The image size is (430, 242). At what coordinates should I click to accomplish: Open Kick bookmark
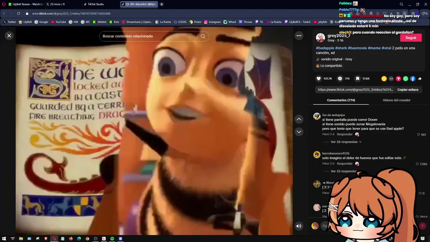114,22
